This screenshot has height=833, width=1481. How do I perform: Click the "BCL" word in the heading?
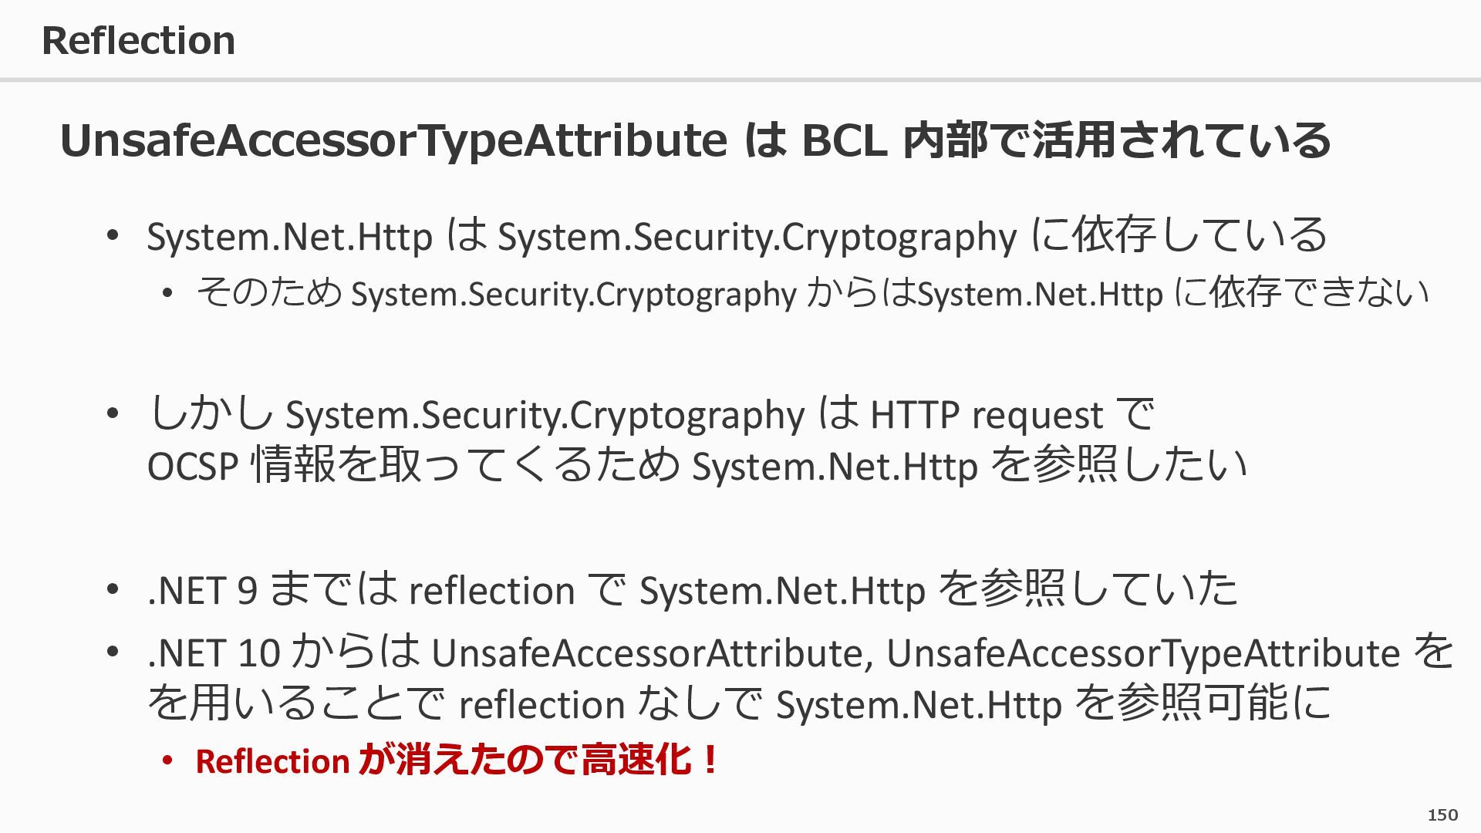point(844,140)
